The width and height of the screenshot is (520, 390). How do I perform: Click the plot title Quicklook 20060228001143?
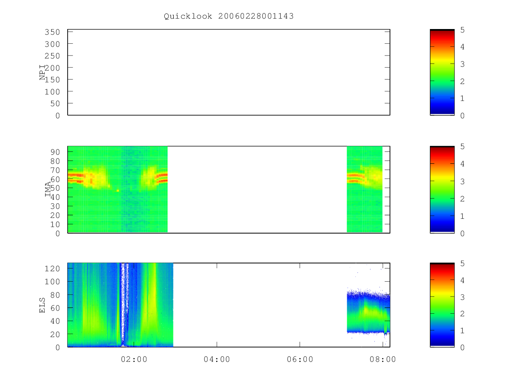point(229,16)
